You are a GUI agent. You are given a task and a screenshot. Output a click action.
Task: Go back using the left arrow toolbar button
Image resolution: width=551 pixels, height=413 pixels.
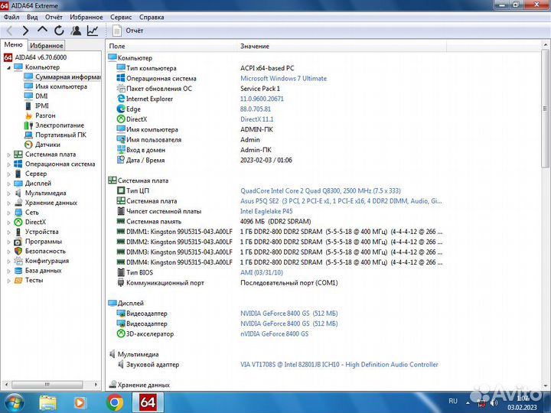(9, 31)
